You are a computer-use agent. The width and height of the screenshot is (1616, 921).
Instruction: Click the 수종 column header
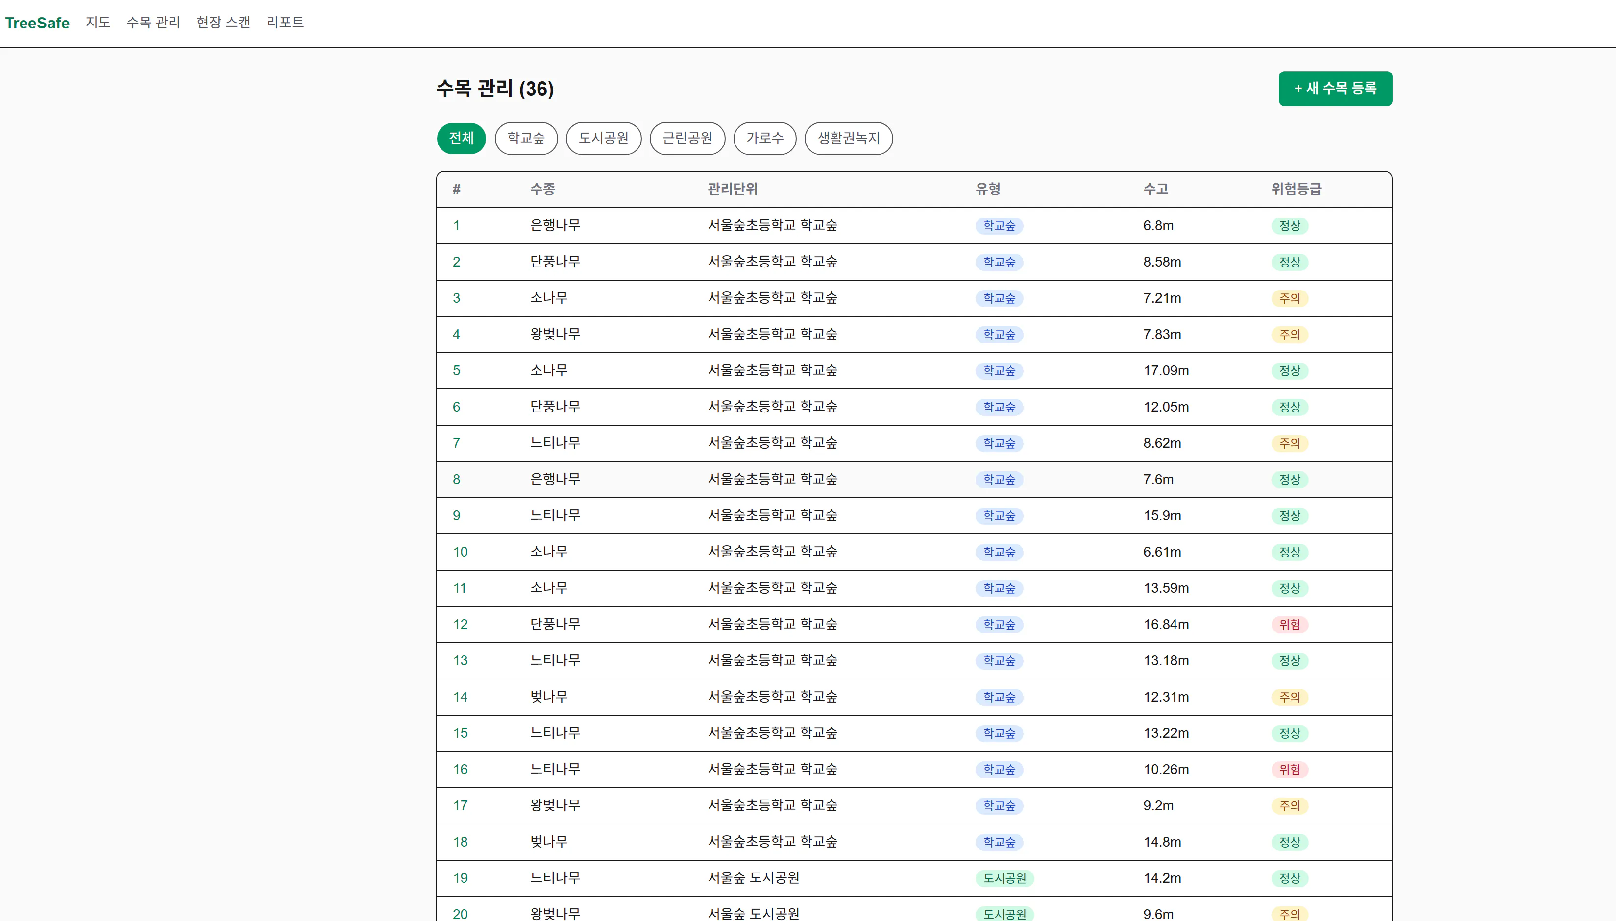click(x=543, y=189)
